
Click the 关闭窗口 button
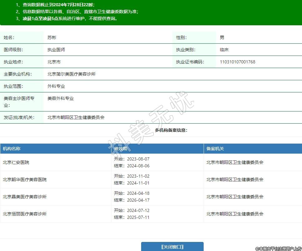pos(172,247)
